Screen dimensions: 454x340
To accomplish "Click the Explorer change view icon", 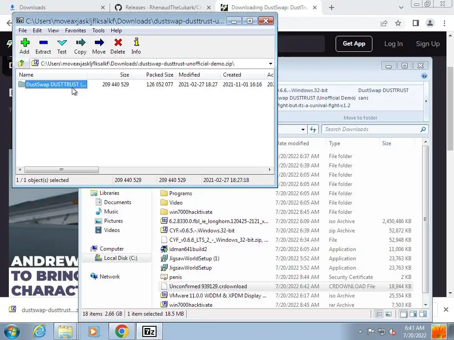I will pos(379,314).
